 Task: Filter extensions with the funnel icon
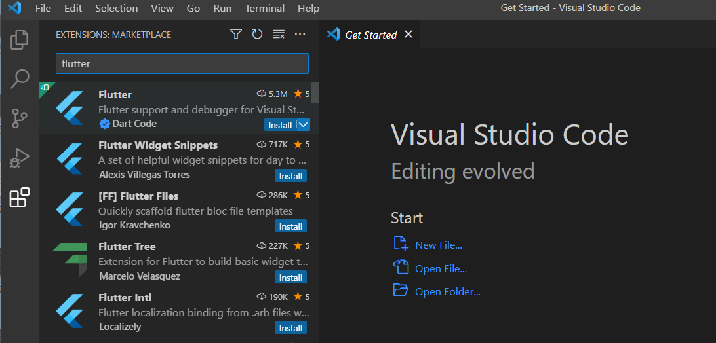(235, 34)
